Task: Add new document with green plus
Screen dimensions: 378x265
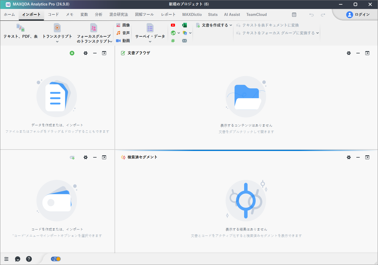Action: click(72, 53)
